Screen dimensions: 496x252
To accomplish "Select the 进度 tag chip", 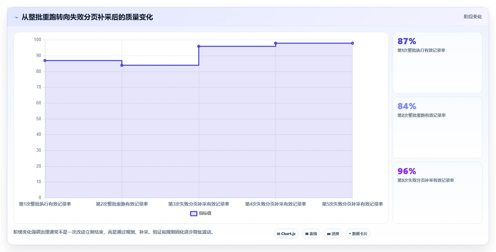I will pyautogui.click(x=333, y=234).
